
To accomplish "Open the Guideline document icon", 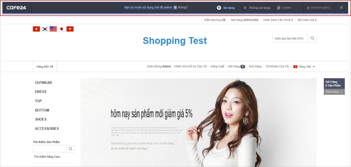I will click(x=279, y=8).
